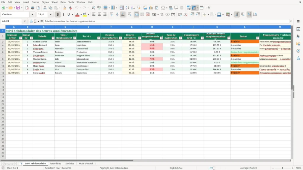Click the Align left icon
303x170 pixels.
(x=94, y=14)
